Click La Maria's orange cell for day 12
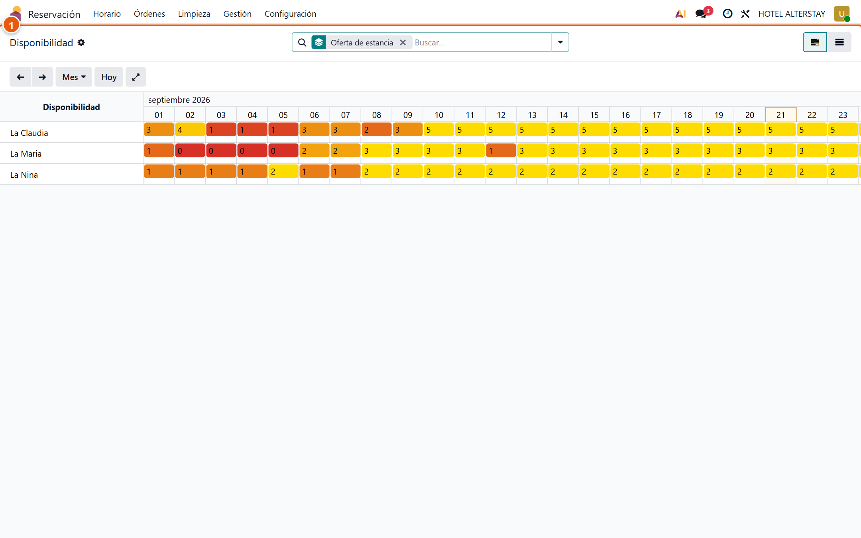 coord(501,151)
